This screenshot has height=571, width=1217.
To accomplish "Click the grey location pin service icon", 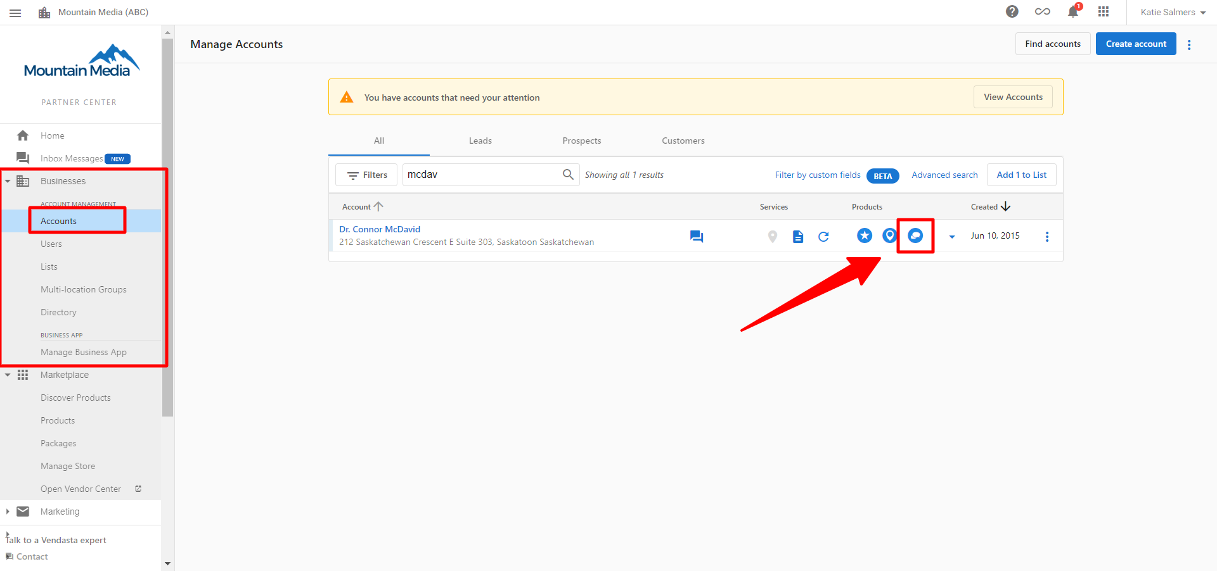I will click(773, 237).
